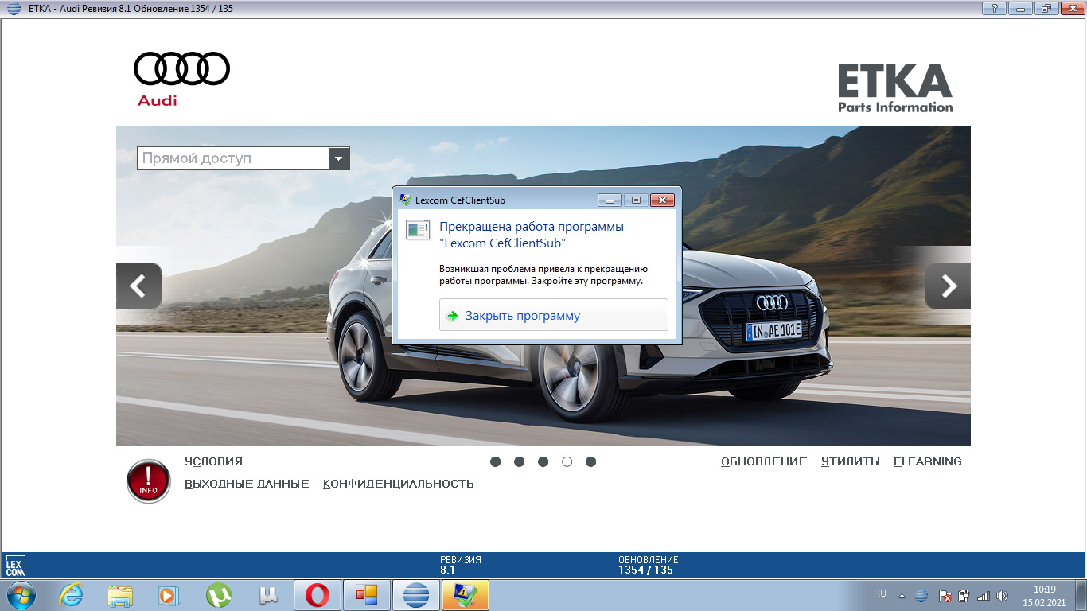The image size is (1087, 611).
Task: Click the Lexcom CefClientSub title icon
Action: click(405, 200)
